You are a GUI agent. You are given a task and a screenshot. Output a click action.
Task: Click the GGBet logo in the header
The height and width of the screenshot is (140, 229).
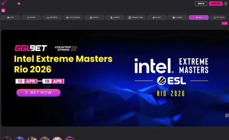click(4, 3)
